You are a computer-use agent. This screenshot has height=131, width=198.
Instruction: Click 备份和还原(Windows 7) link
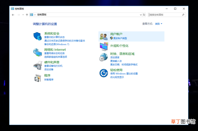pyautogui.click(x=57, y=44)
